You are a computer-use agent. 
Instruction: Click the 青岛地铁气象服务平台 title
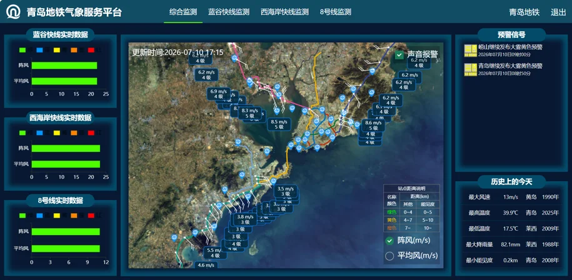(74, 12)
